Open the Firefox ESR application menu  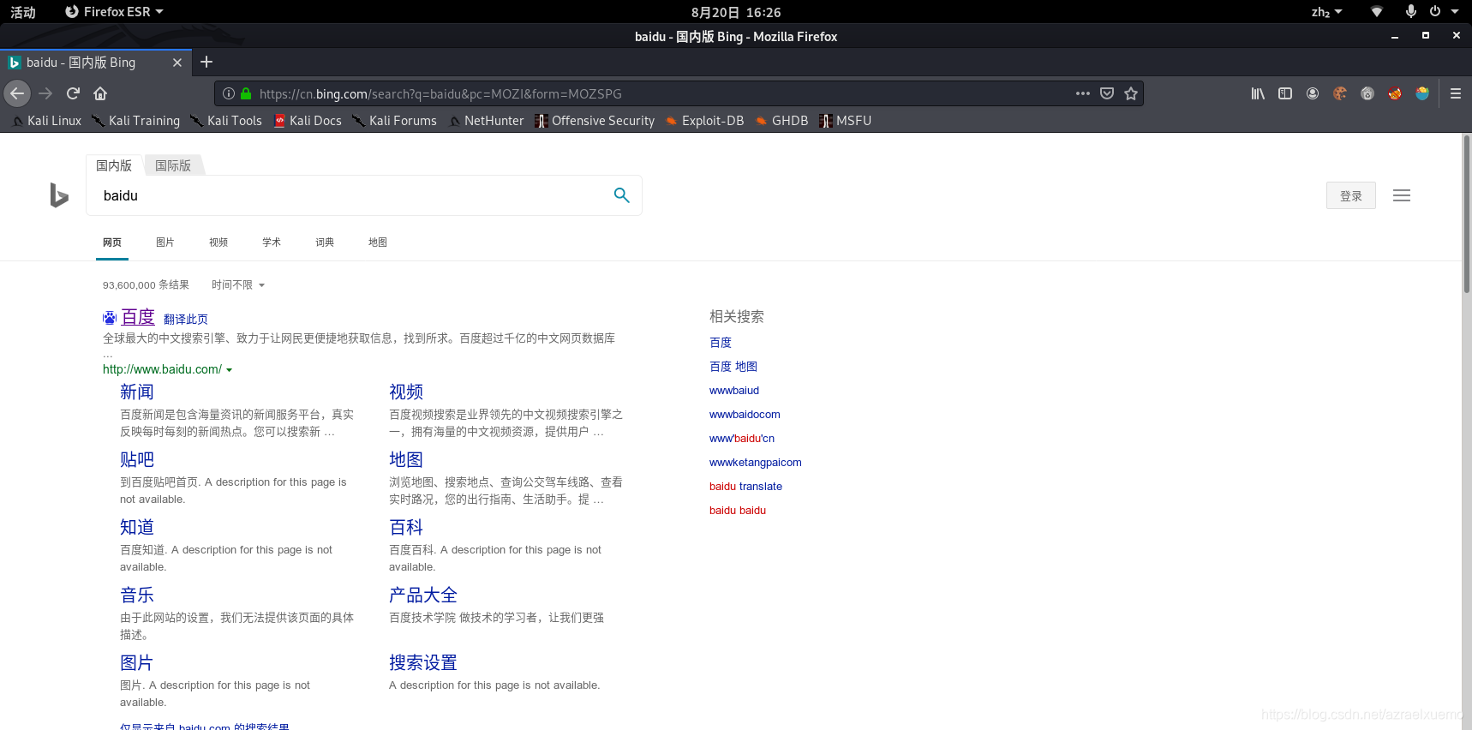(x=114, y=12)
